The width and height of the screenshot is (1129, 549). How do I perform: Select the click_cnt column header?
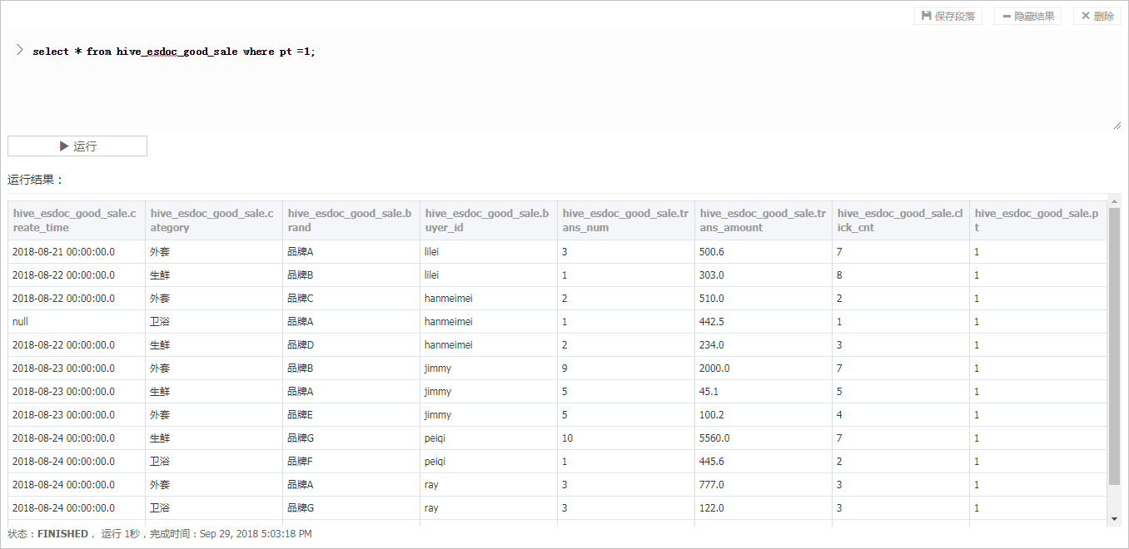[x=900, y=220]
